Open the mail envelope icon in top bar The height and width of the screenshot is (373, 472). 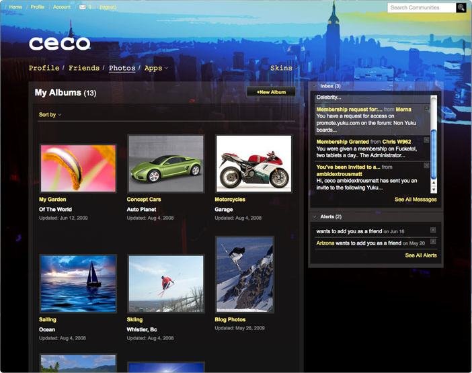point(82,7)
